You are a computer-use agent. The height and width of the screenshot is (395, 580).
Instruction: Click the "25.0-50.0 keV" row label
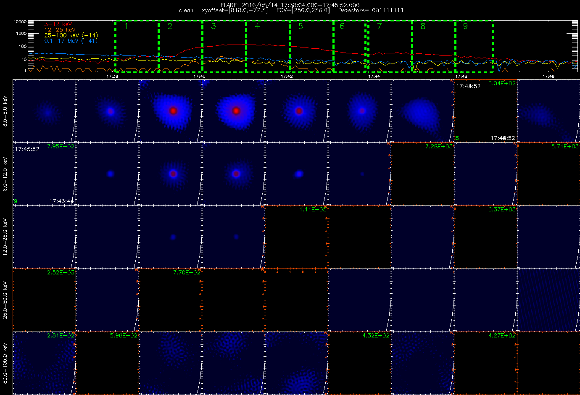coord(5,300)
